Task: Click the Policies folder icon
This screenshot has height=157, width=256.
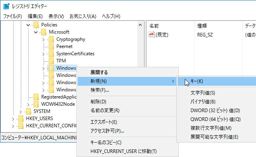Action: pyautogui.click(x=36, y=25)
